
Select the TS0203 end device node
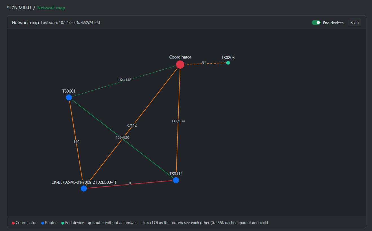(228, 63)
